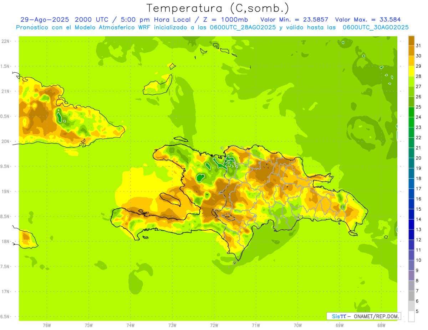428x330 pixels.
Task: Pick the yellow colorbar segment between 28 and 29
Action: tap(411, 71)
